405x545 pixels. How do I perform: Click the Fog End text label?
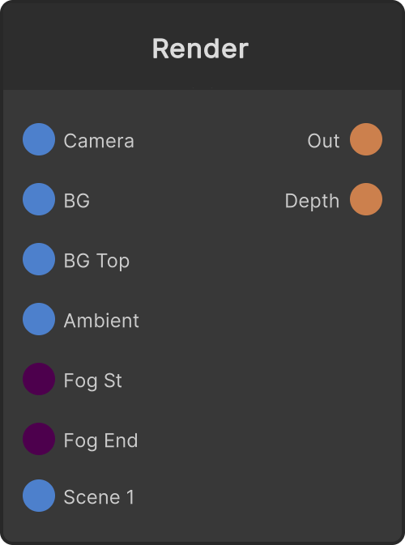[100, 441]
